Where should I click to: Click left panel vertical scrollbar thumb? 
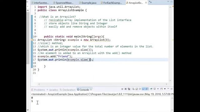point(28,38)
